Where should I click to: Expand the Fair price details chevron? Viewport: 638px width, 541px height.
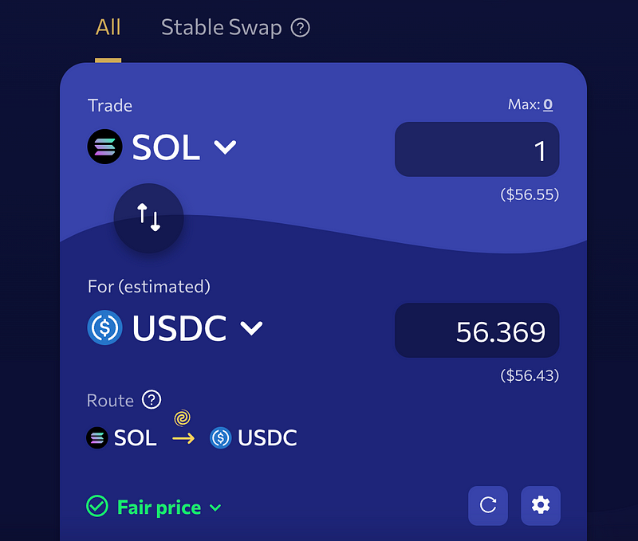pos(215,508)
